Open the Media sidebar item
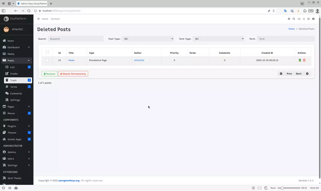This screenshot has width=321, height=191. pos(11,54)
